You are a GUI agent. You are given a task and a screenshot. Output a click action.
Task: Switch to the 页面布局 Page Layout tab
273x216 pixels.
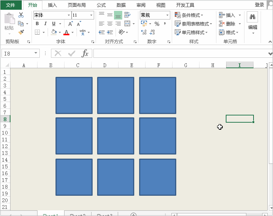click(x=77, y=5)
